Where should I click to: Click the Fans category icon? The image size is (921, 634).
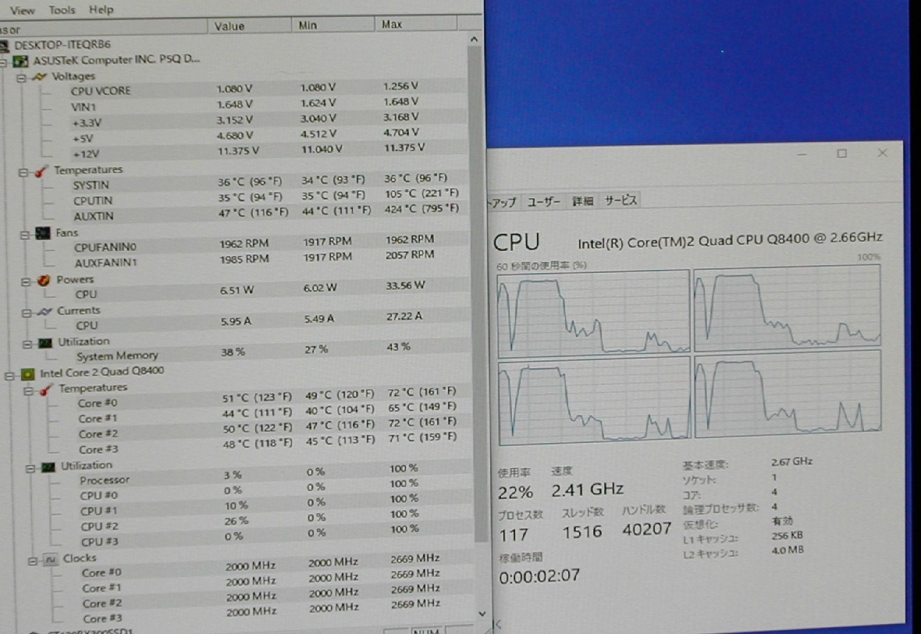(x=42, y=234)
